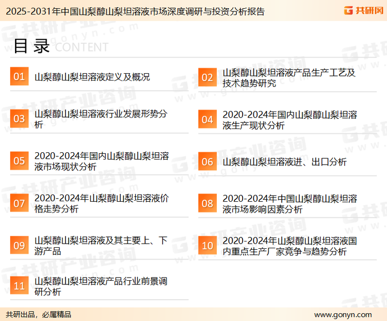Open chapter 山梨醇山梨坦溶液行业发展形势分析
387x321 pixels.
click(x=101, y=119)
